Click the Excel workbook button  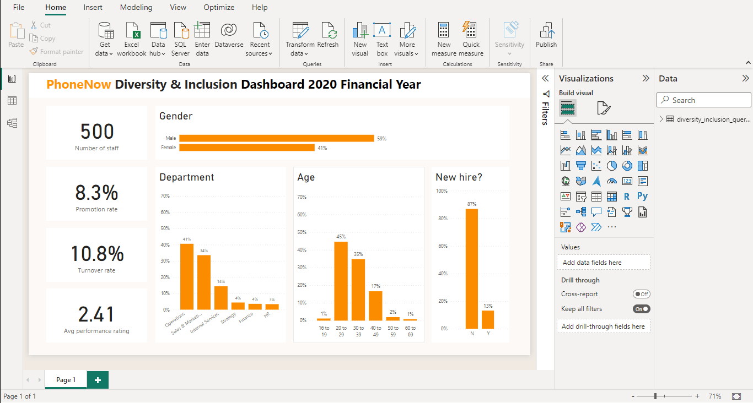(x=132, y=39)
